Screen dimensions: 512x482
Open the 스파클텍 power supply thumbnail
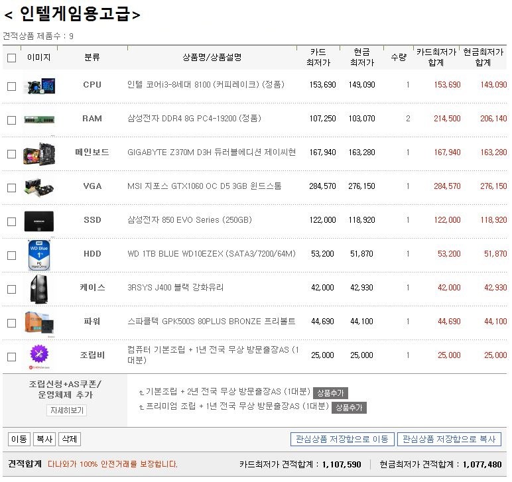[x=39, y=322]
